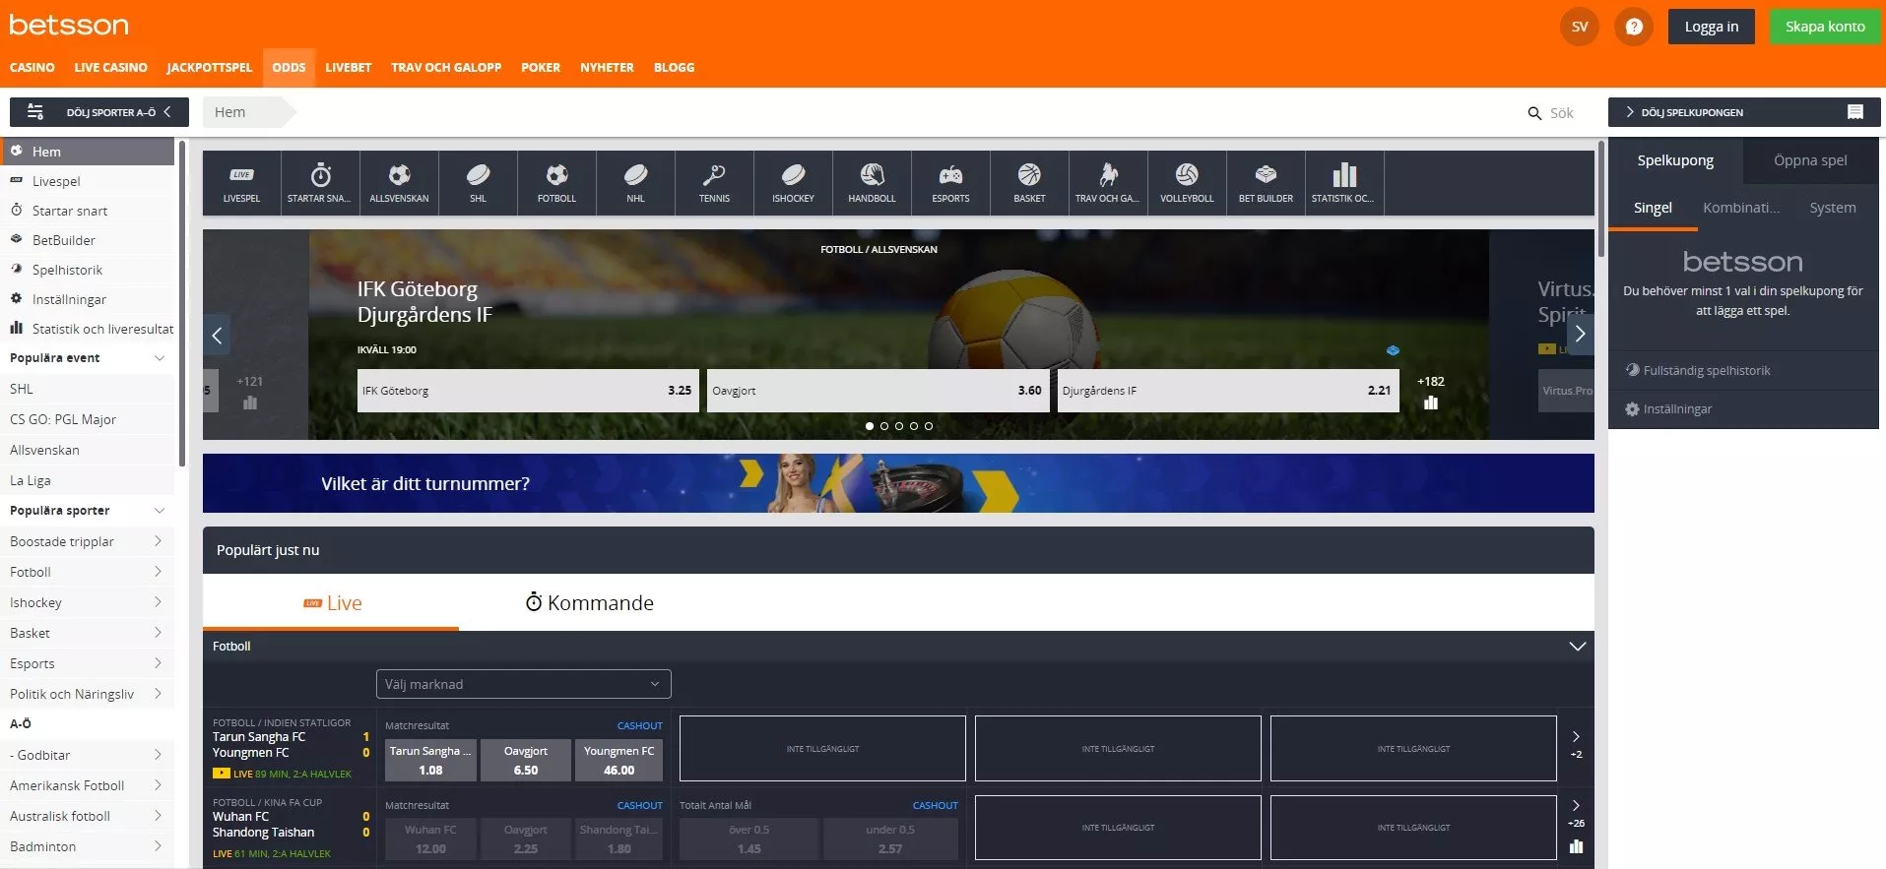Switch to Öppna spel tab
Viewport: 1886px width, 869px height.
tap(1810, 160)
